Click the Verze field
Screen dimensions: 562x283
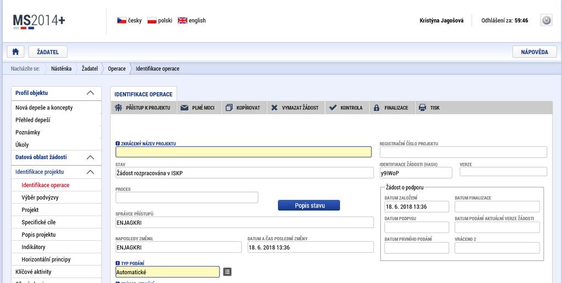pyautogui.click(x=503, y=172)
